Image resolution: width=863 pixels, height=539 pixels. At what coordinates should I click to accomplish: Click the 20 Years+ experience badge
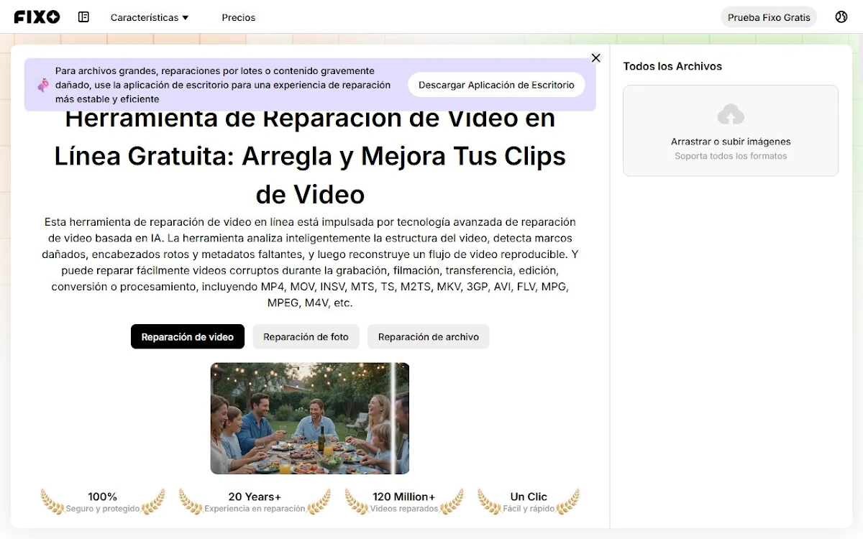tap(255, 502)
